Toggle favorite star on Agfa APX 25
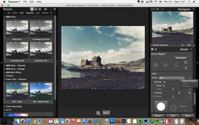The height and width of the screenshot is (125, 199). 27,22
